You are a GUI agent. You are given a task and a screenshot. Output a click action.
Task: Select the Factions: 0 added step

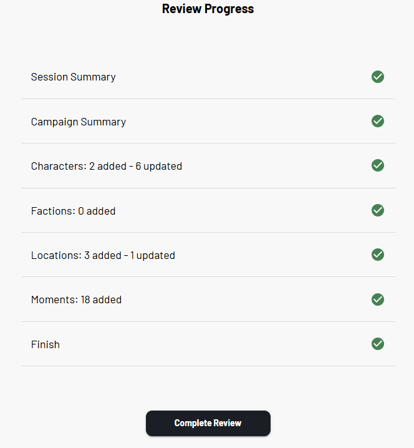click(x=74, y=211)
